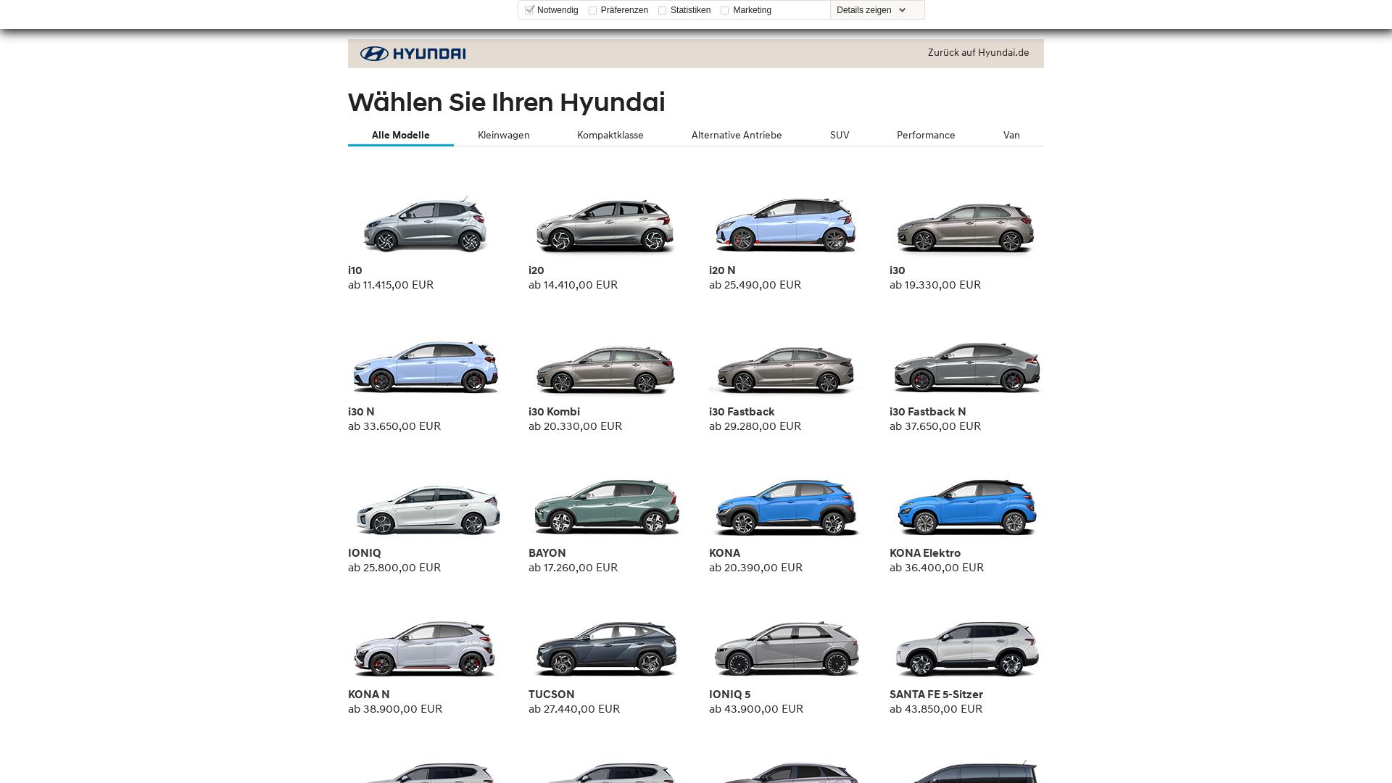Open the TUCSON model name link
The width and height of the screenshot is (1392, 783).
(x=552, y=695)
